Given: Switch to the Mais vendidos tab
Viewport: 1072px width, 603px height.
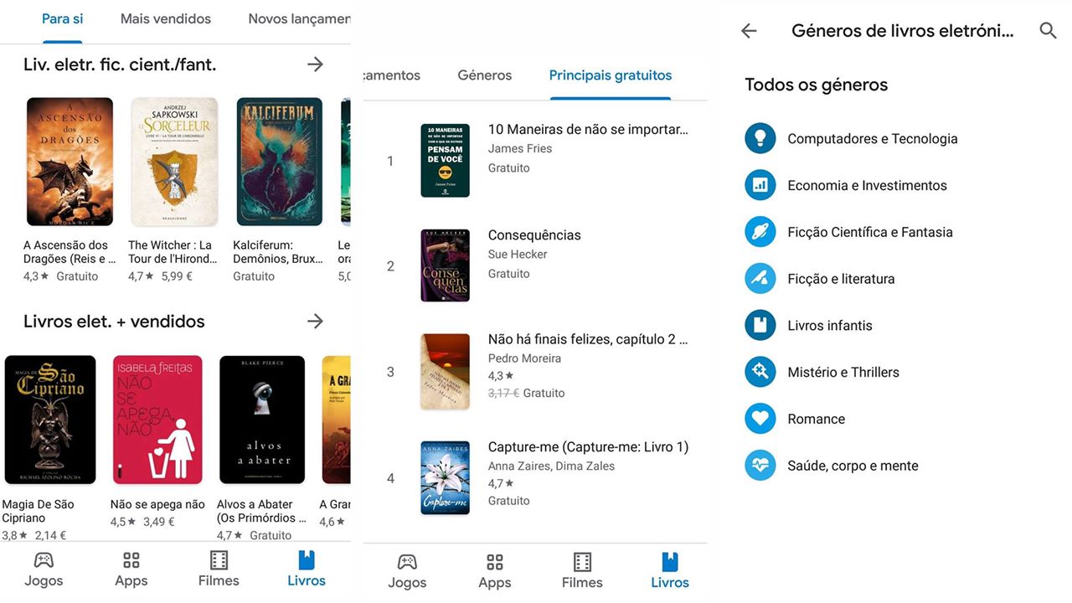Looking at the screenshot, I should [x=166, y=18].
